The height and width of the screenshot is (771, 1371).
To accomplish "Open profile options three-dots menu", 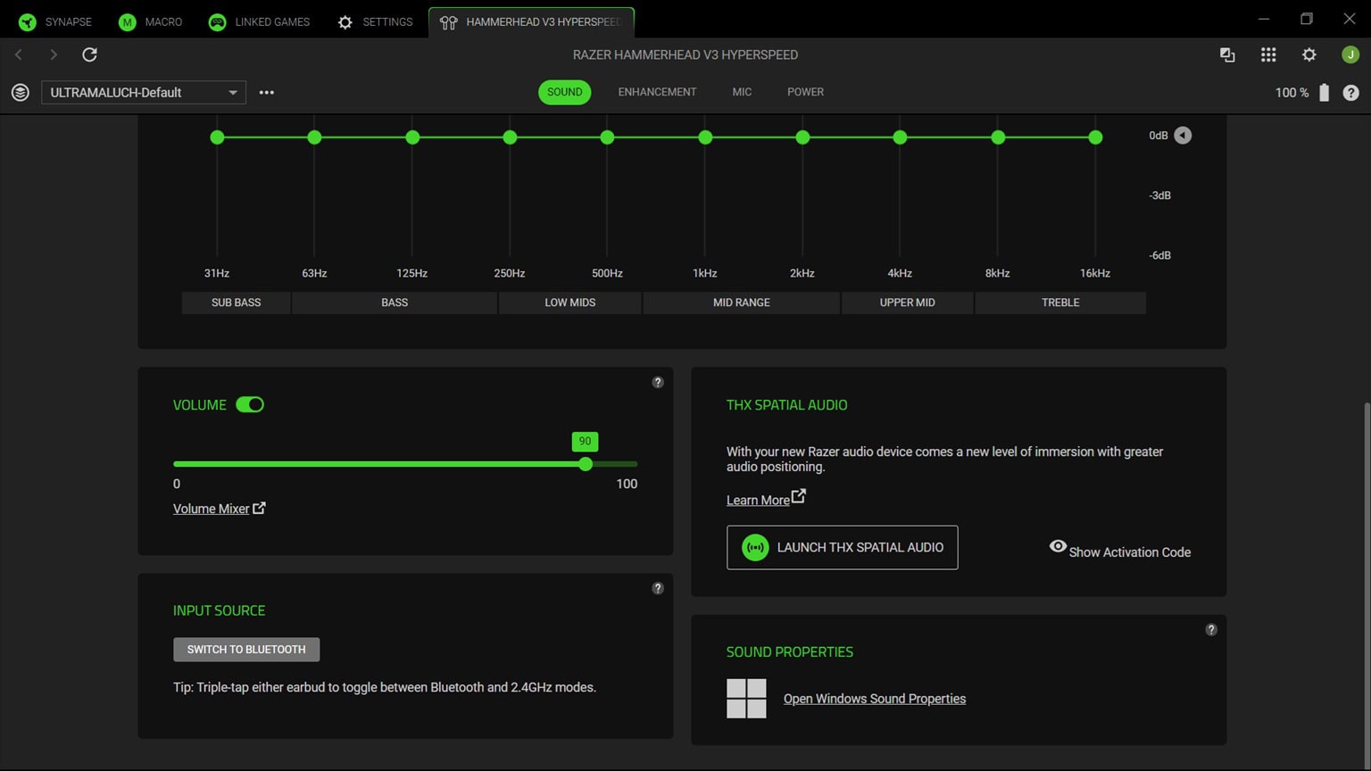I will [x=266, y=92].
